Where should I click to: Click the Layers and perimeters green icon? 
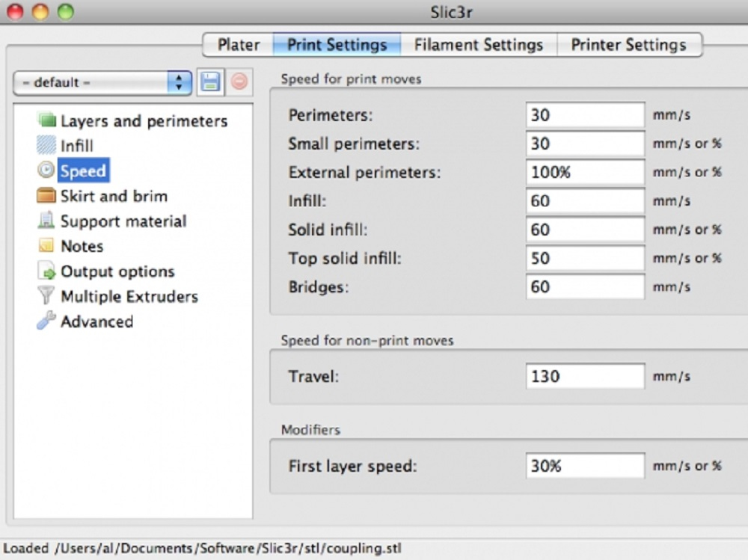click(x=46, y=120)
